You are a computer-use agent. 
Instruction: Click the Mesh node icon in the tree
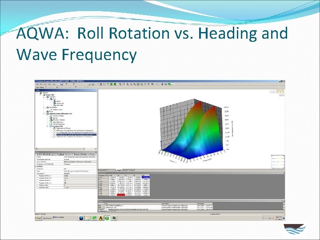pyautogui.click(x=48, y=112)
